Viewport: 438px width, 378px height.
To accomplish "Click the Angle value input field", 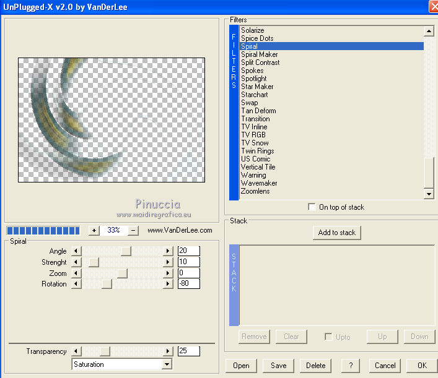I will click(188, 251).
